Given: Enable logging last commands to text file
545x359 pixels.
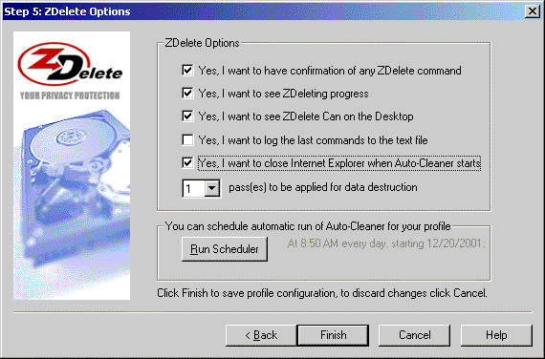Looking at the screenshot, I should coord(187,140).
